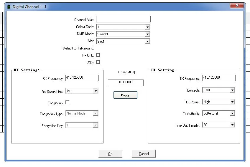Click into the Channel Alias field
This screenshot has height=167, width=250.
[123, 19]
